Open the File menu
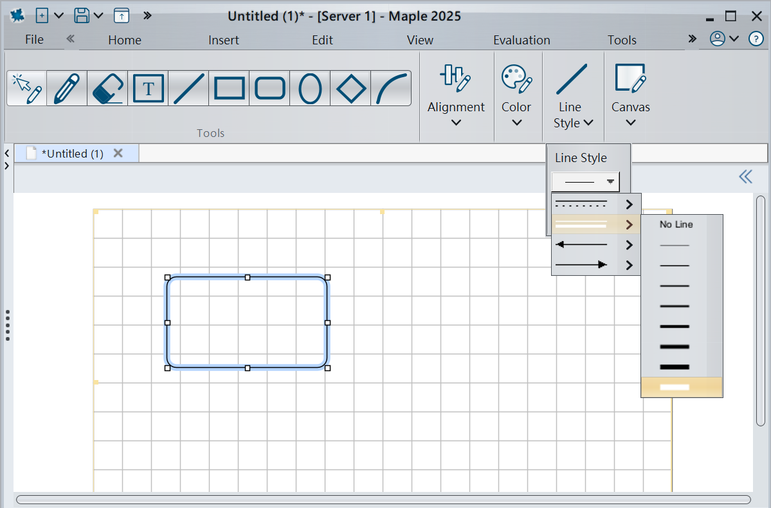771x508 pixels. pos(35,39)
